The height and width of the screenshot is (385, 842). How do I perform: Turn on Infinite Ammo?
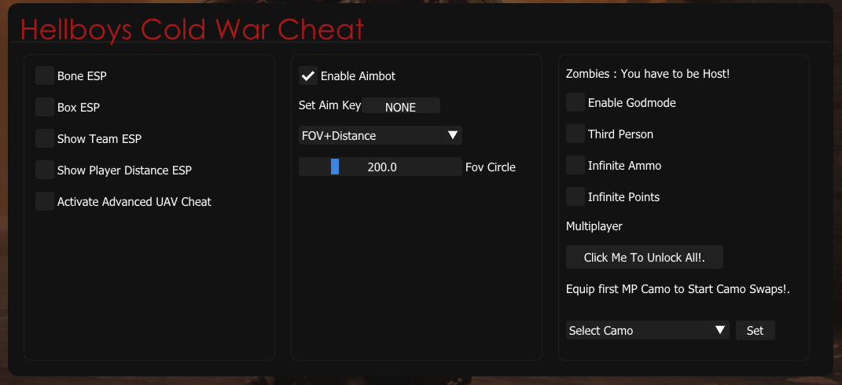click(575, 165)
